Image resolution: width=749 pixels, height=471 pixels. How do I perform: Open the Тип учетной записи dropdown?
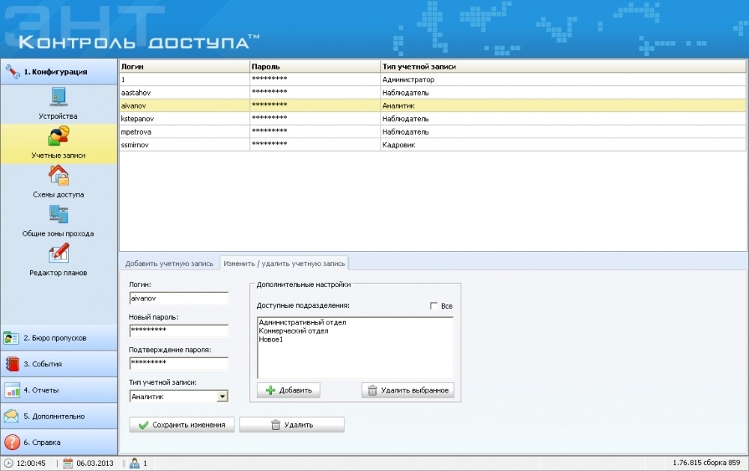pyautogui.click(x=222, y=396)
